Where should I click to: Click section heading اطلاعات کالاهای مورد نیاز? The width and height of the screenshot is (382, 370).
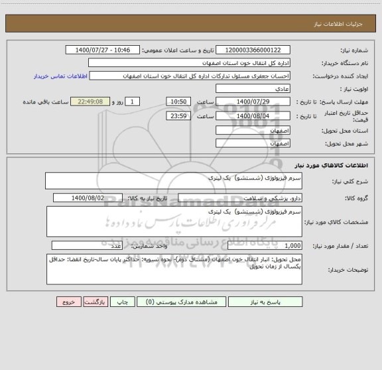[332, 165]
